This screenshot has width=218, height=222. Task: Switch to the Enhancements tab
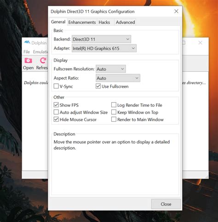(x=82, y=22)
